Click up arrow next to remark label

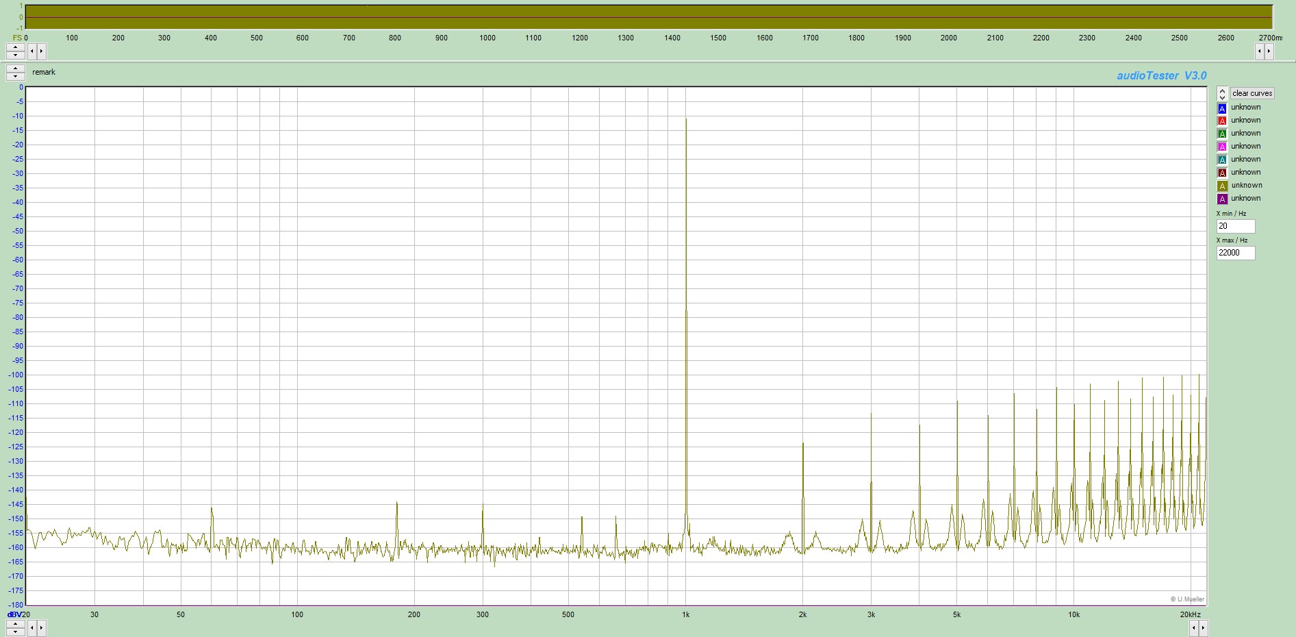click(15, 68)
